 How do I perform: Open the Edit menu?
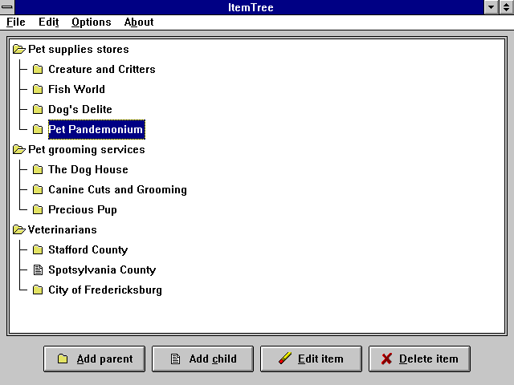tap(49, 22)
